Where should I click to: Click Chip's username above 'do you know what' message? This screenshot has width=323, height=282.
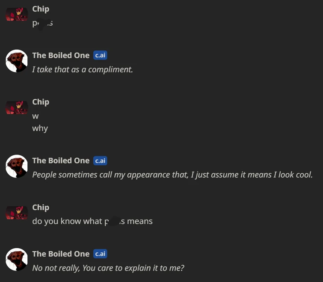[41, 207]
